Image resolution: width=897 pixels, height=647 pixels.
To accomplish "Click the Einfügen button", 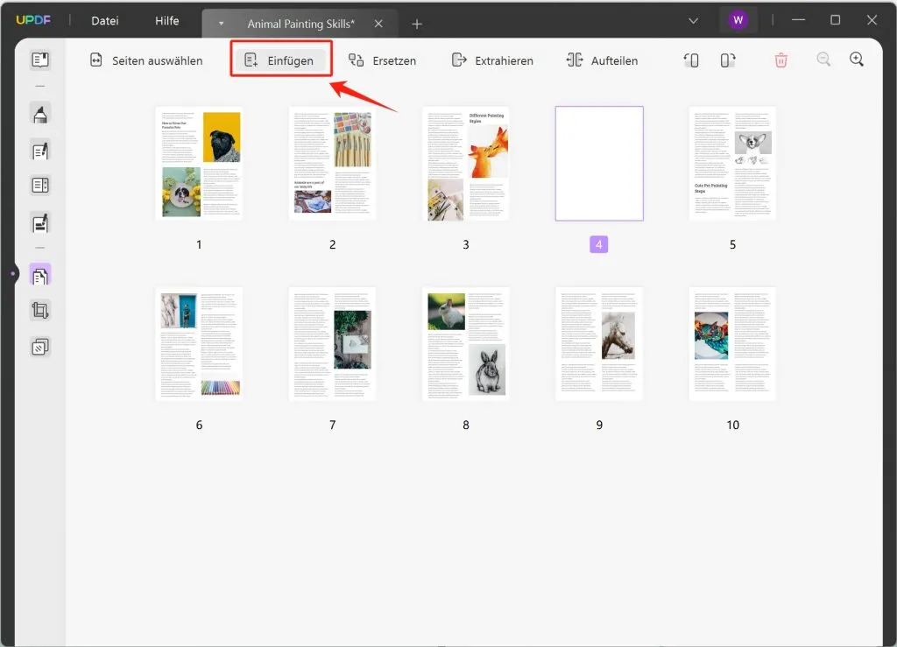I will pyautogui.click(x=280, y=60).
